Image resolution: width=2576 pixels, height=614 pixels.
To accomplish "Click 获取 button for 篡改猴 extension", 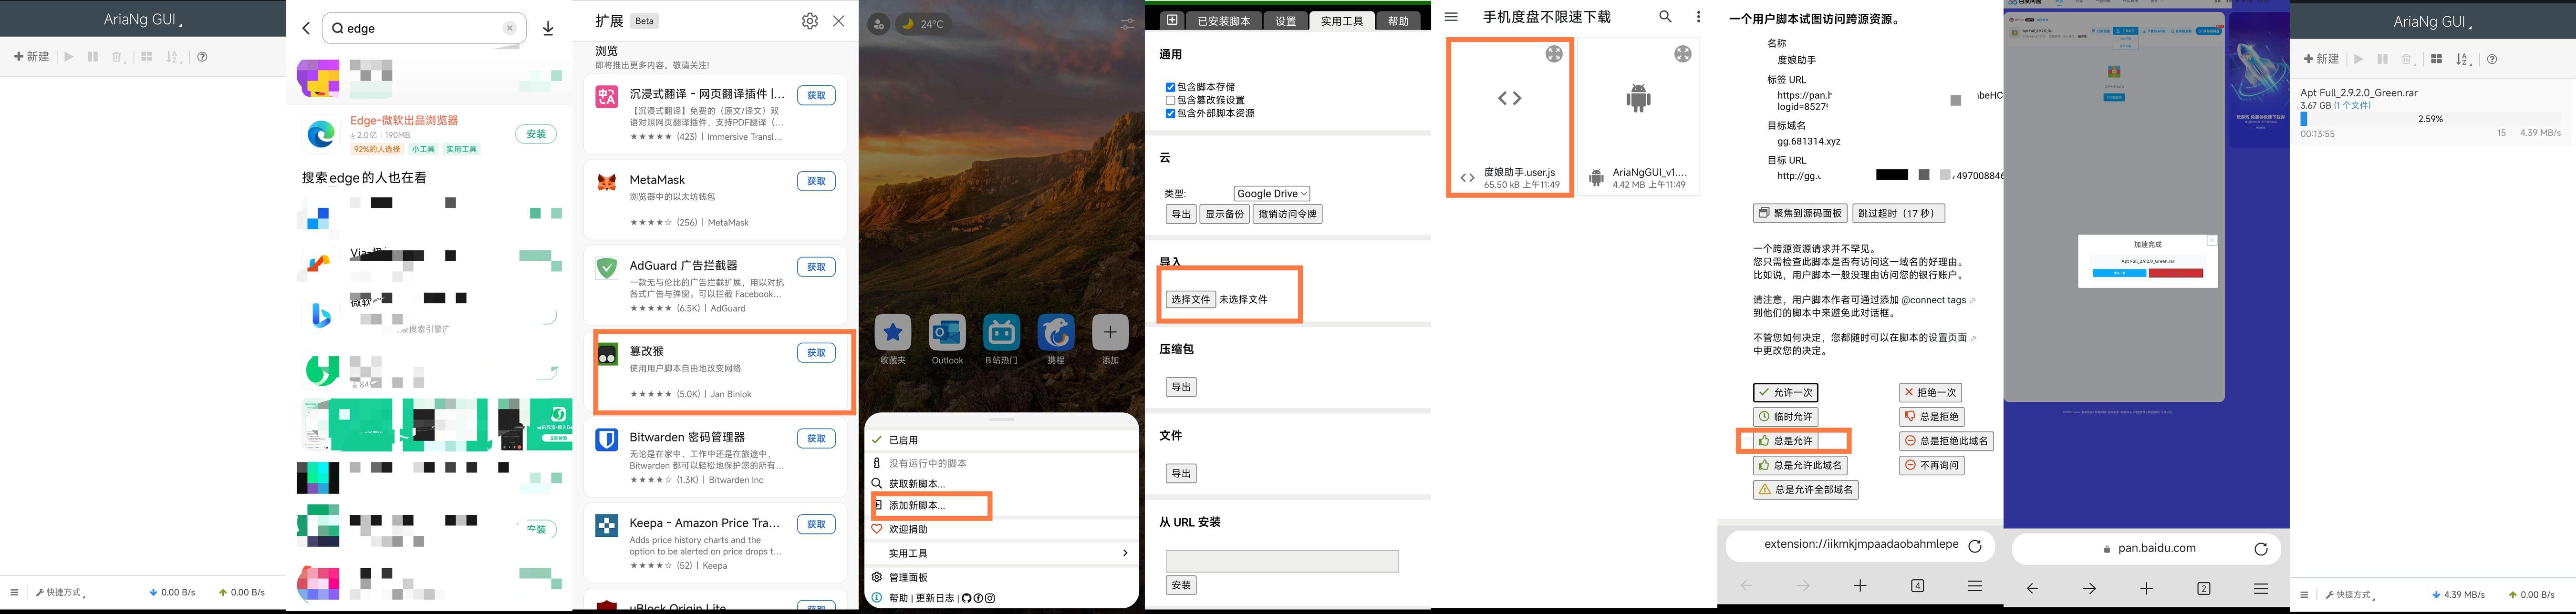I will point(816,353).
